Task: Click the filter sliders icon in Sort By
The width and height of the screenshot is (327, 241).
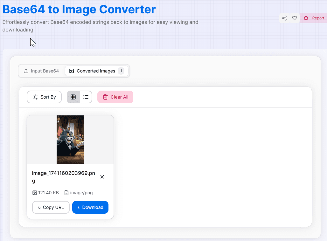Action: [x=36, y=97]
